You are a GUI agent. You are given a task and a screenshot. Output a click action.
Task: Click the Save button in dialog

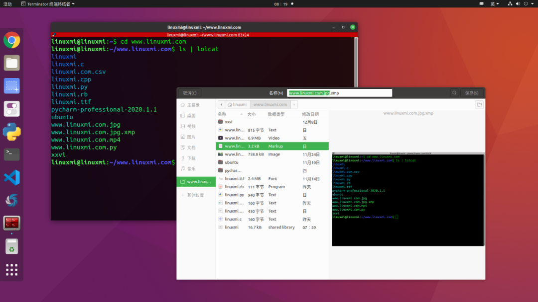point(471,93)
